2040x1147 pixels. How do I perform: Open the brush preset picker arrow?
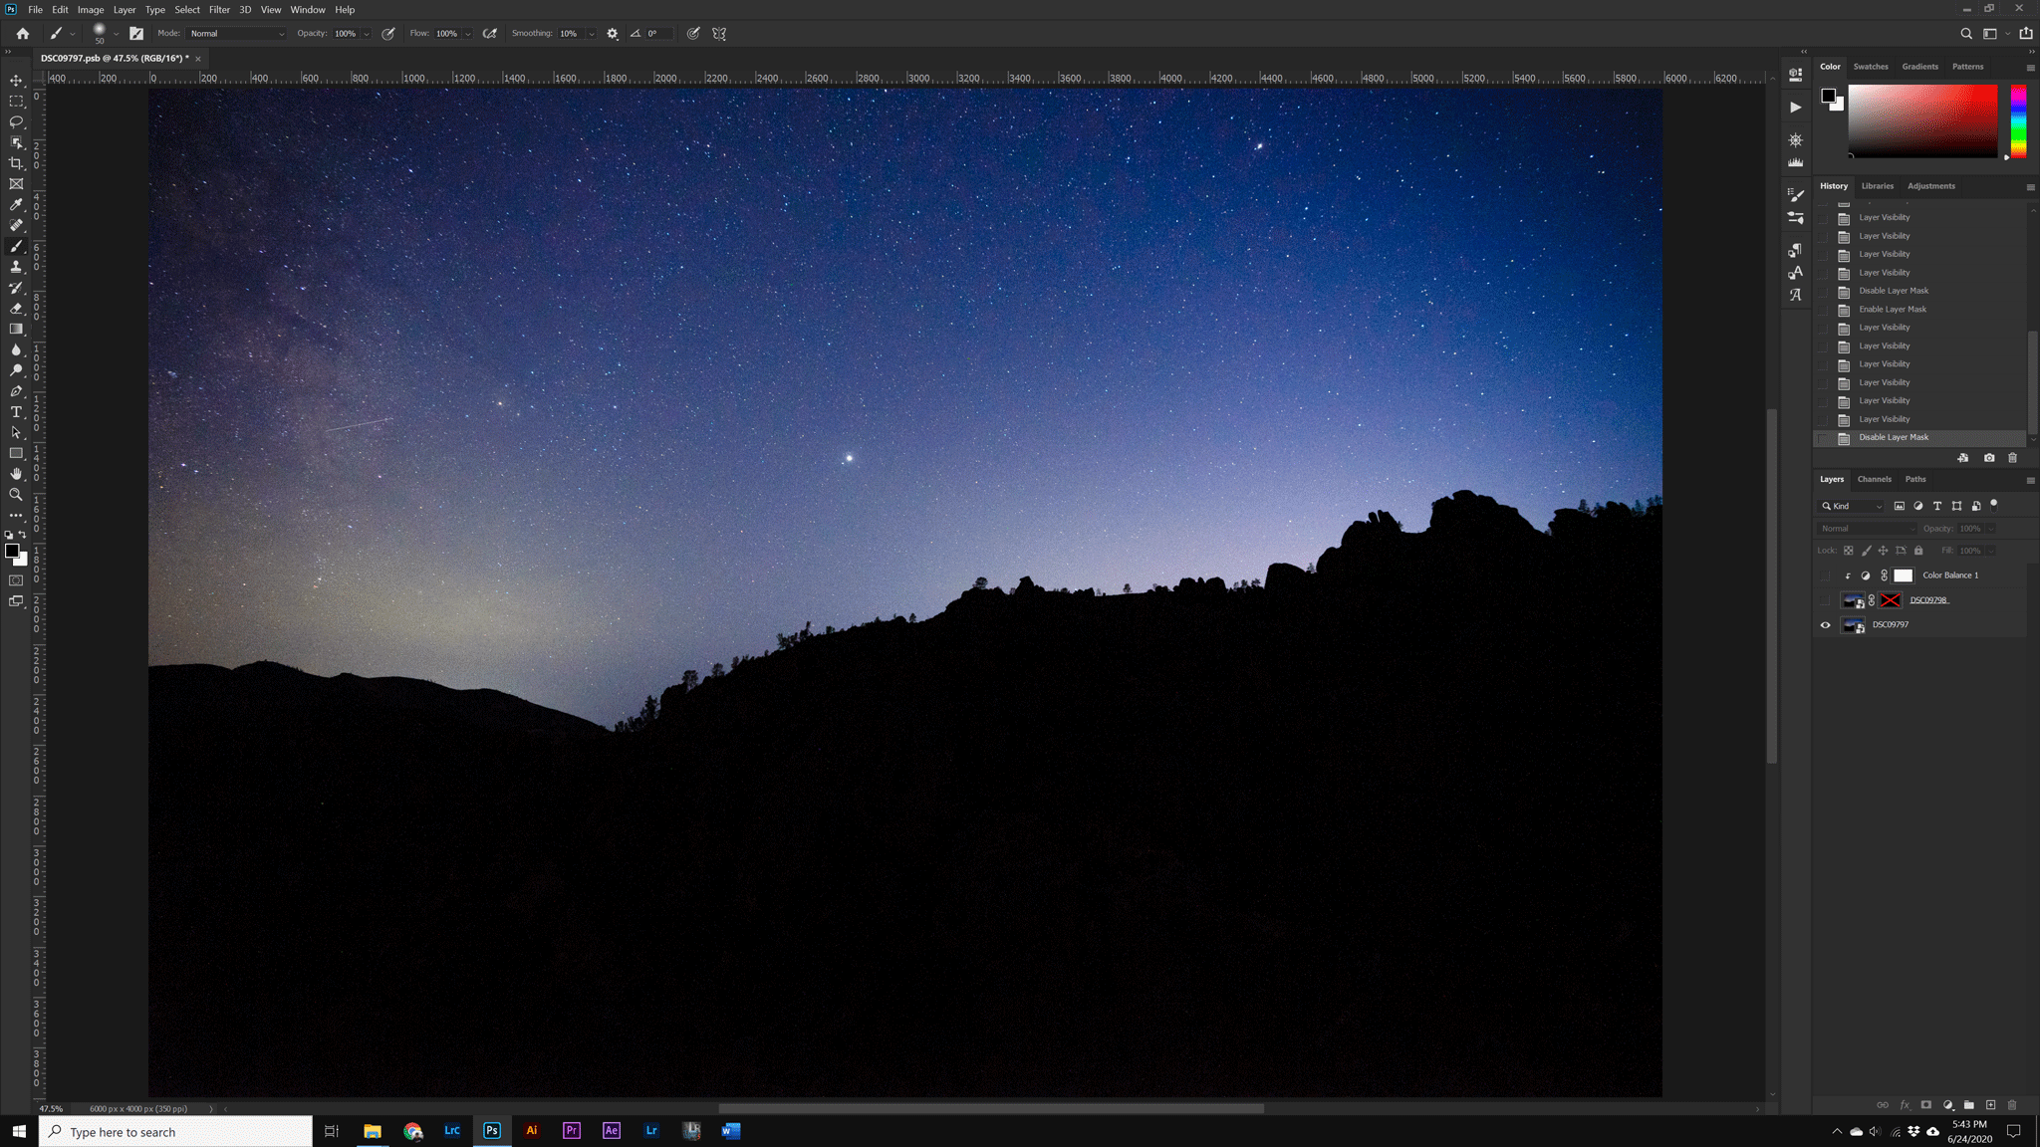pos(117,34)
